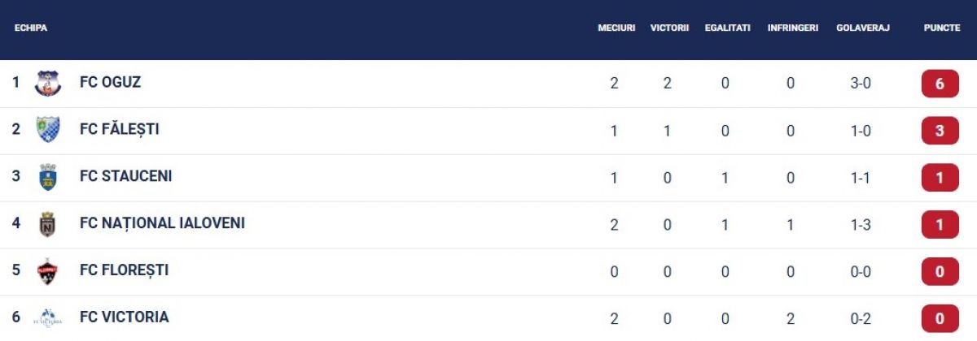
Task: Click the INFRINGERI column header
Action: [793, 28]
